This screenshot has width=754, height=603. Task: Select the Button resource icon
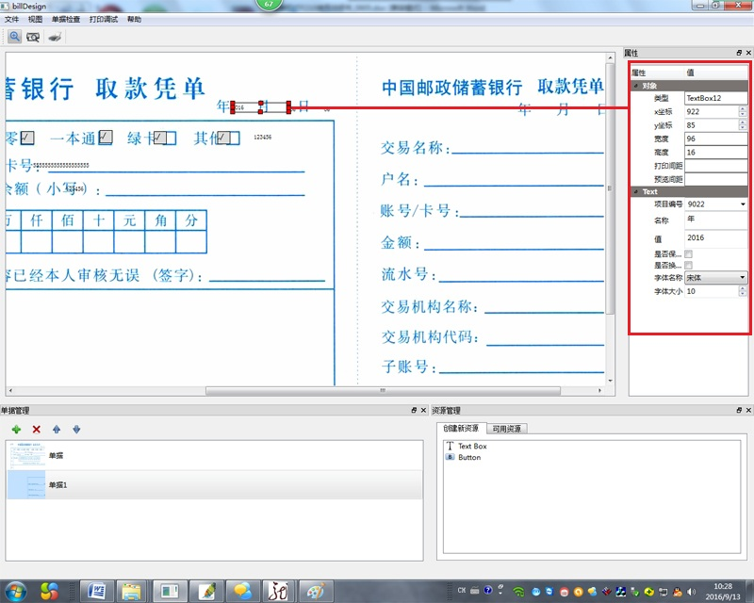click(x=451, y=457)
